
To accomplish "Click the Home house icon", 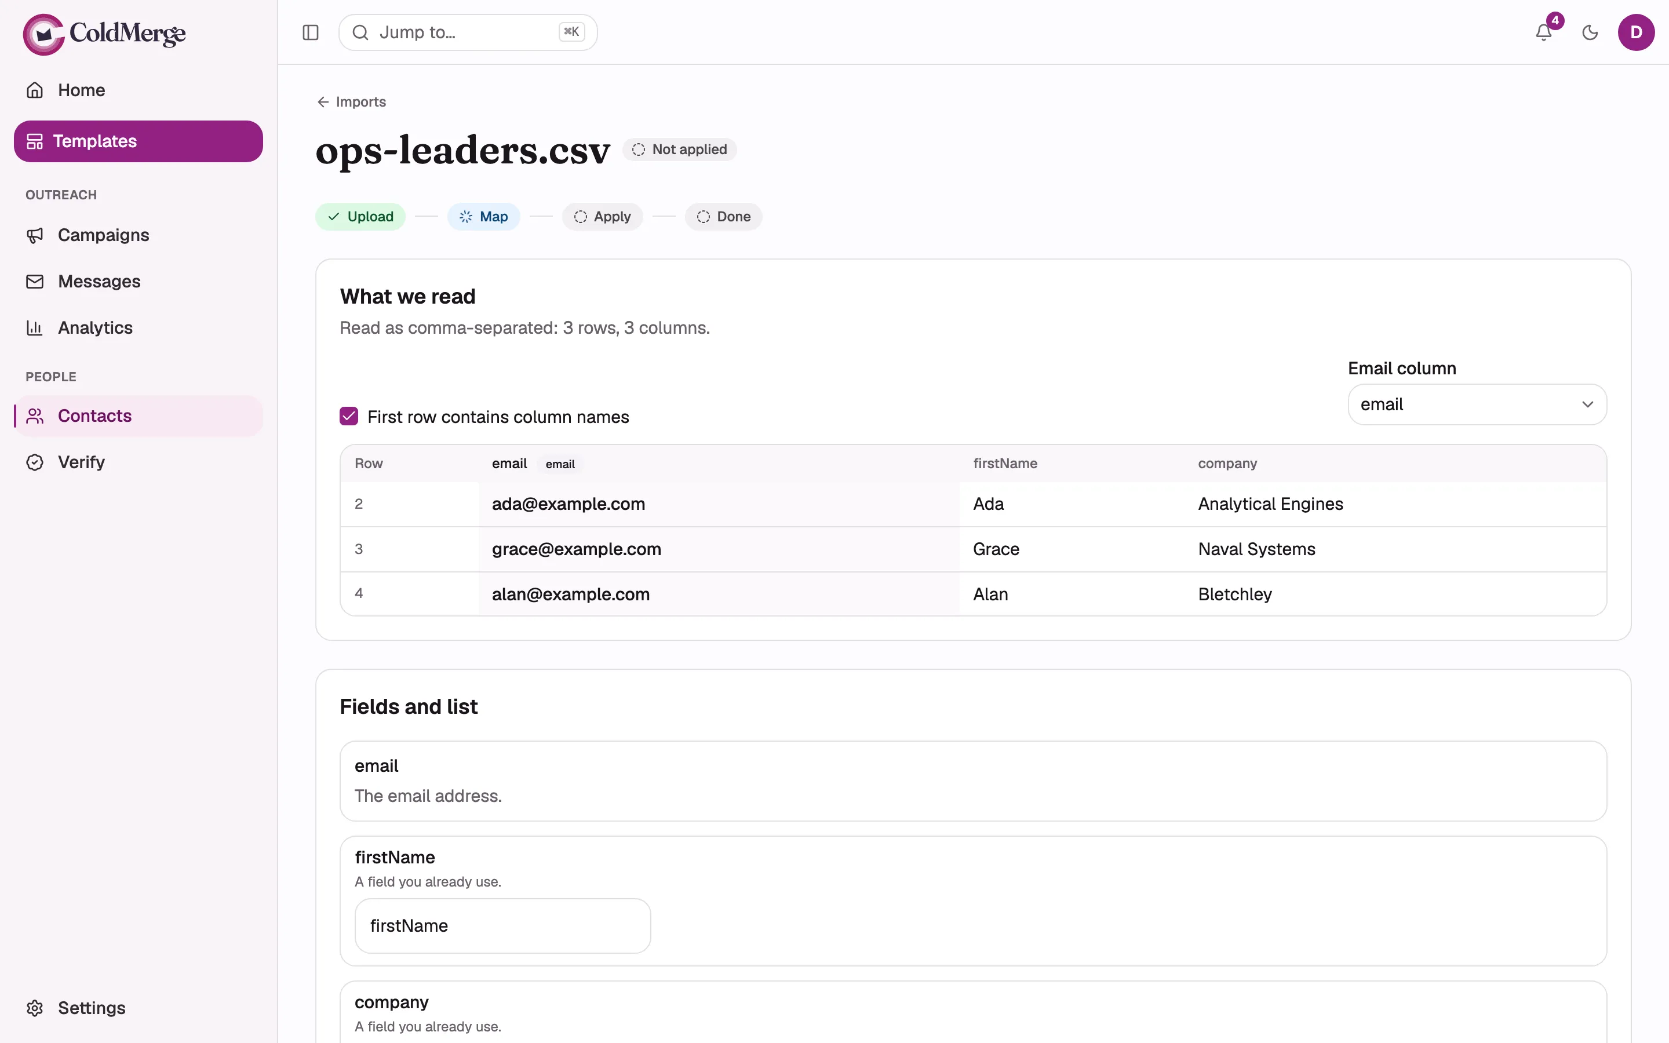I will 35,90.
